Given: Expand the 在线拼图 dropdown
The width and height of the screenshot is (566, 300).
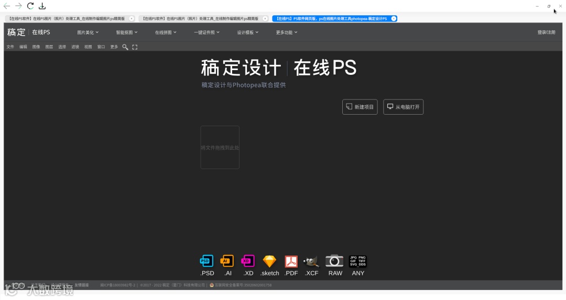Looking at the screenshot, I should (166, 32).
